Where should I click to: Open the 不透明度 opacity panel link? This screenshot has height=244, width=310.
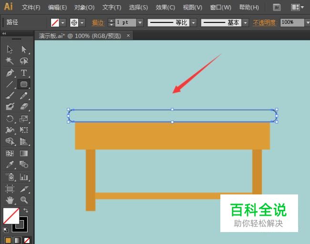coord(264,22)
